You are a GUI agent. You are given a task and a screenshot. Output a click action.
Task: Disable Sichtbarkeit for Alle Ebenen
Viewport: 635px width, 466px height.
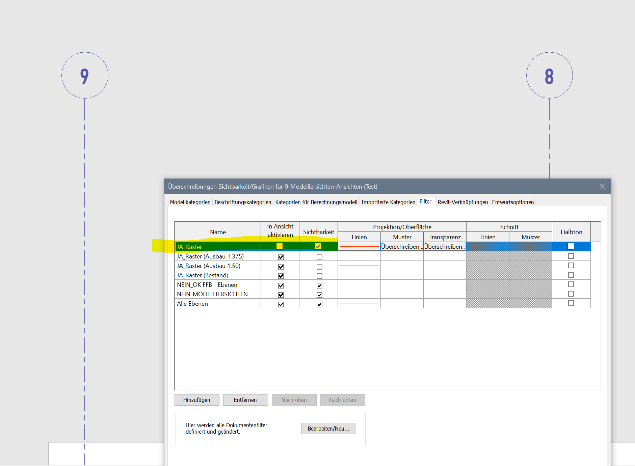(319, 304)
